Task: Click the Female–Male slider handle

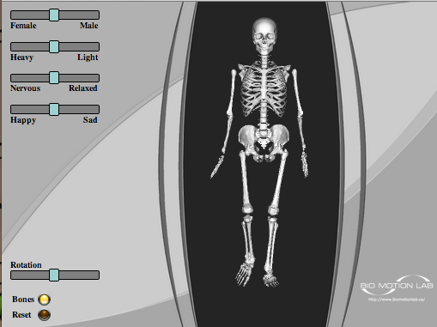Action: (54, 15)
